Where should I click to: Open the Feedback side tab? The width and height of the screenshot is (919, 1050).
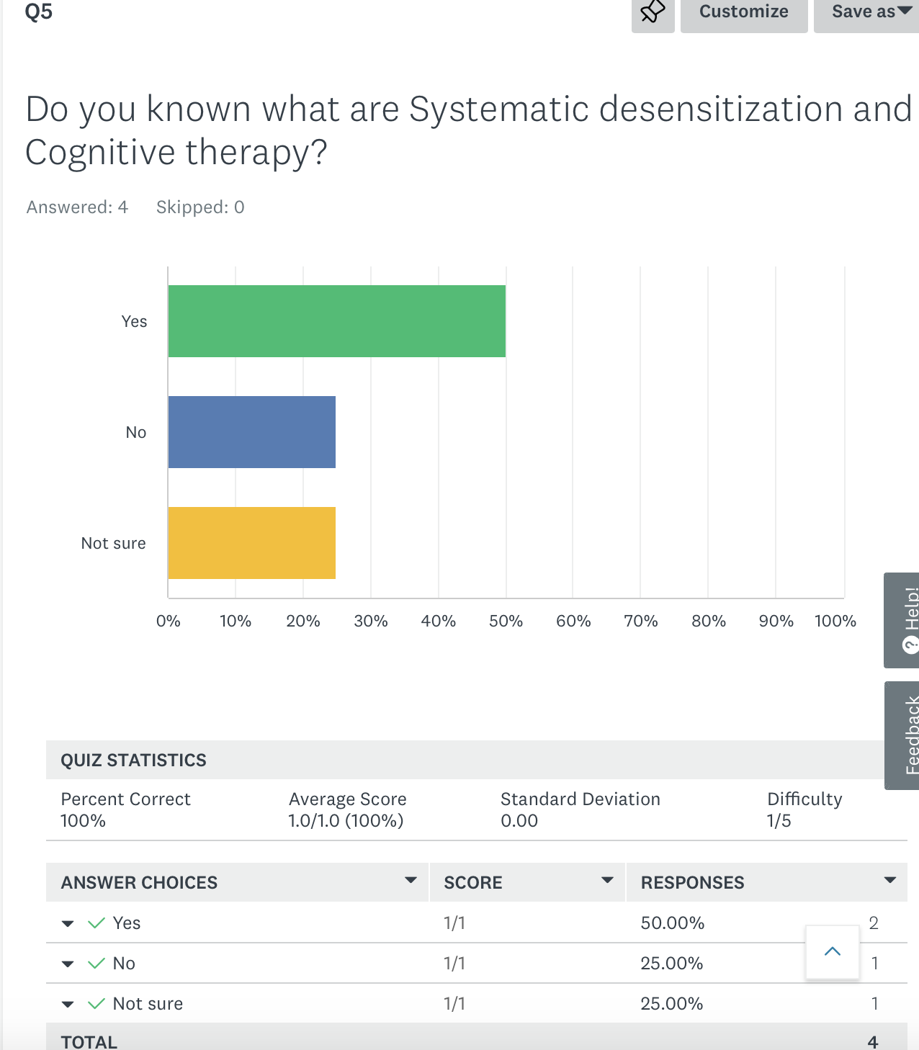point(904,735)
